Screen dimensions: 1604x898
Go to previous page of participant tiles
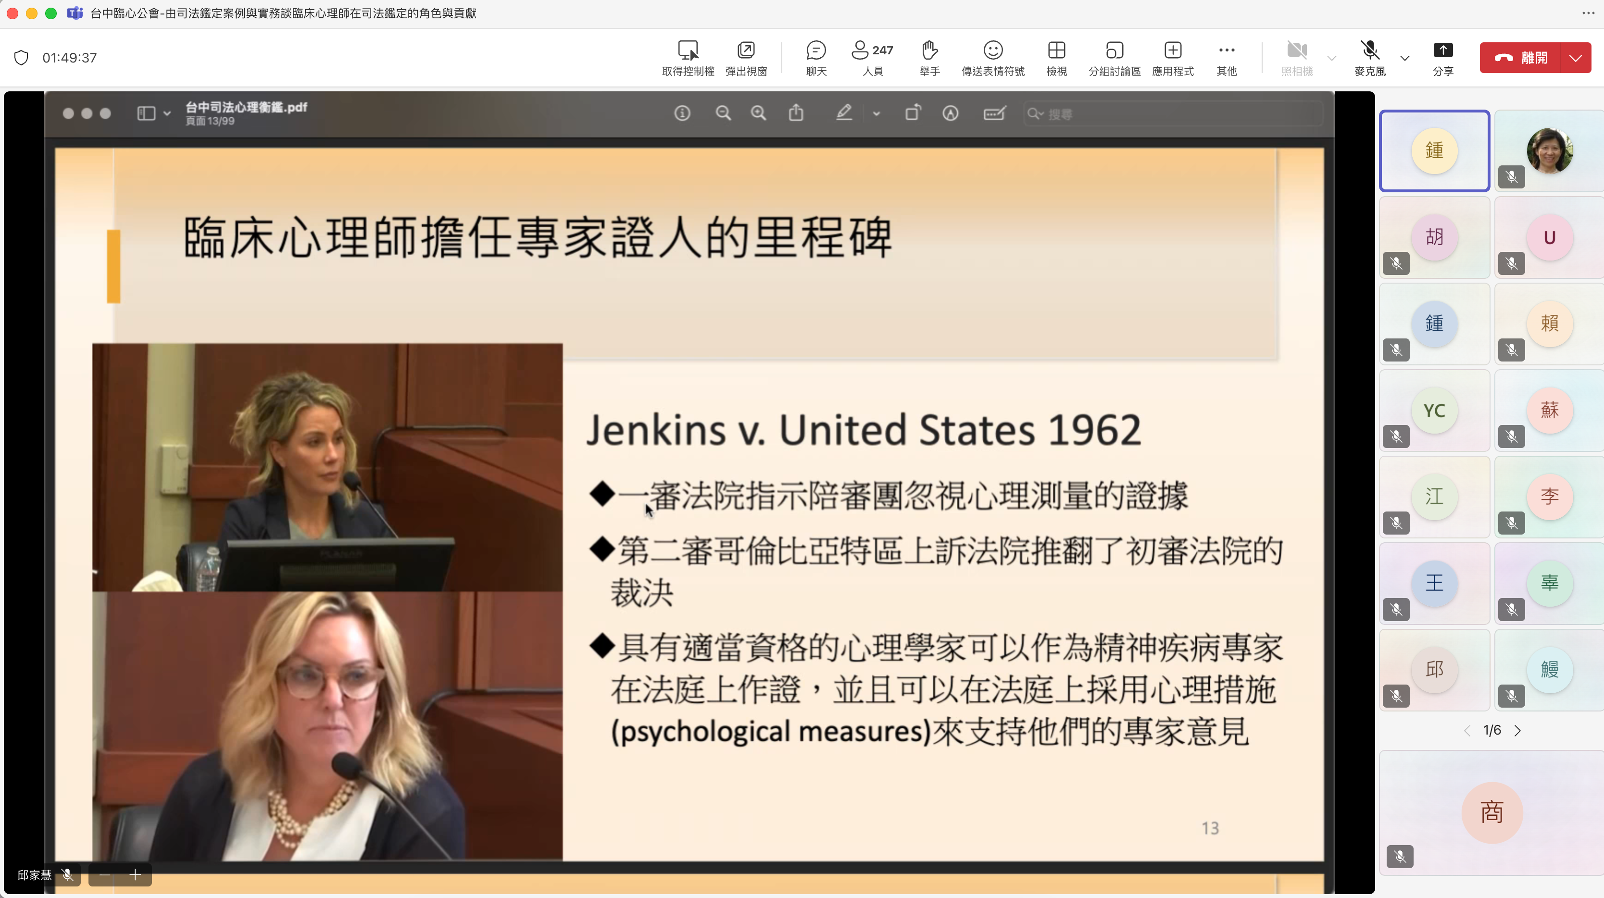click(x=1467, y=731)
